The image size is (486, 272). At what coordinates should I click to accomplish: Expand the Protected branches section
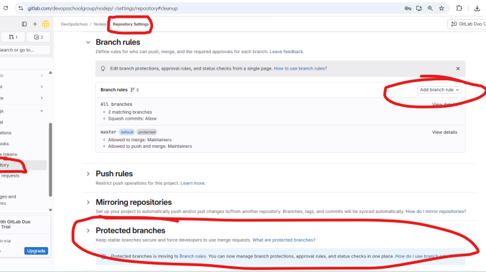(88, 231)
